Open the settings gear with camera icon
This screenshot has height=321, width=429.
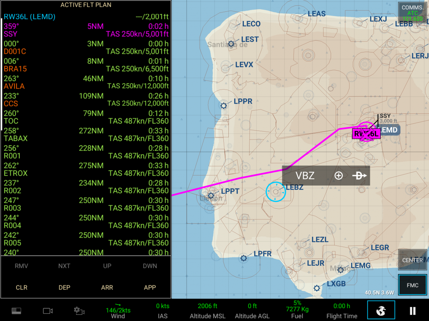(79, 311)
